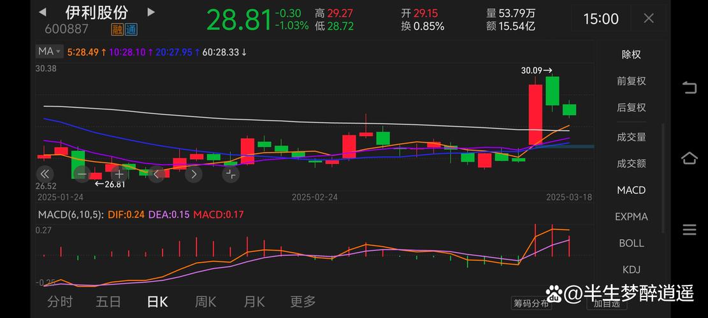Open 筹码分布 chip distribution

pyautogui.click(x=530, y=303)
